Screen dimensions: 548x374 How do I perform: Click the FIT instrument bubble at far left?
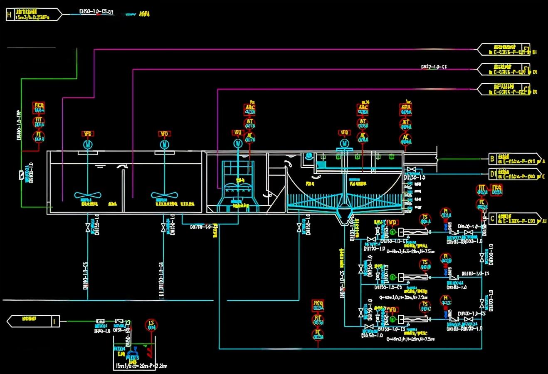coord(39,122)
